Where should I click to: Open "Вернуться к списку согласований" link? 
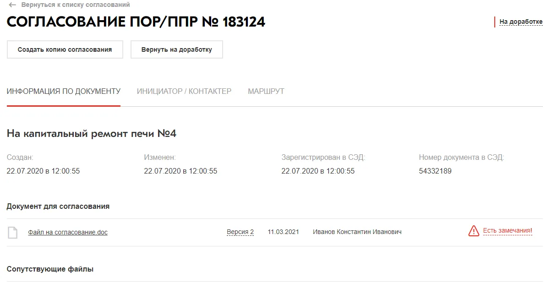coord(76,5)
